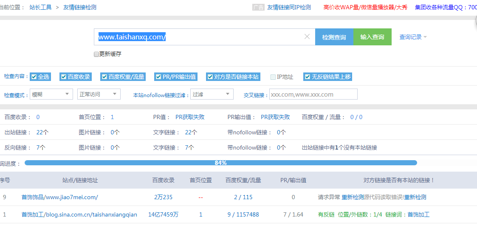Uncheck the 全选 checkbox
Viewport: 477px width, 228px height.
[34, 77]
